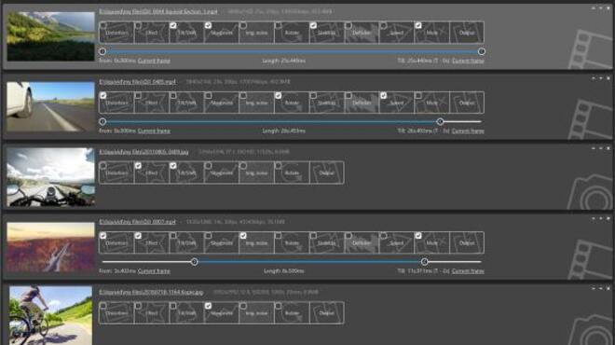615x345 pixels.
Task: Open the Deflicker tile on the aerial road clip
Action: point(362,243)
